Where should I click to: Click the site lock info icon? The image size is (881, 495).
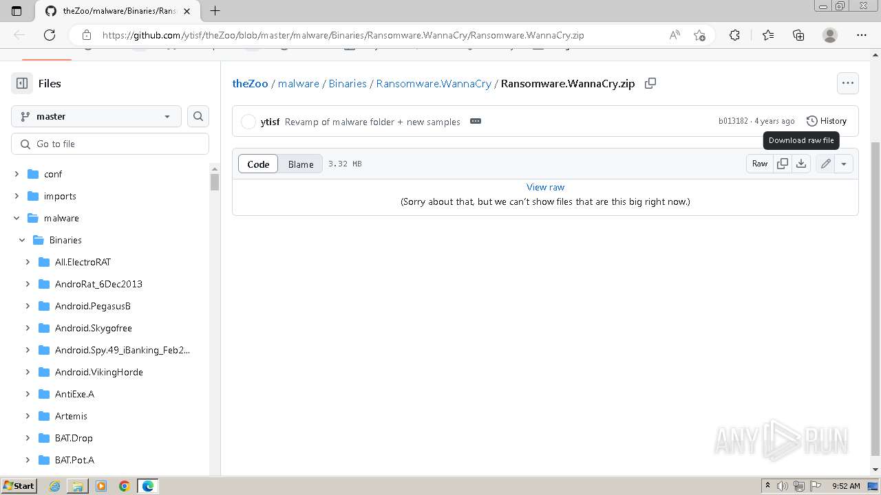click(87, 35)
